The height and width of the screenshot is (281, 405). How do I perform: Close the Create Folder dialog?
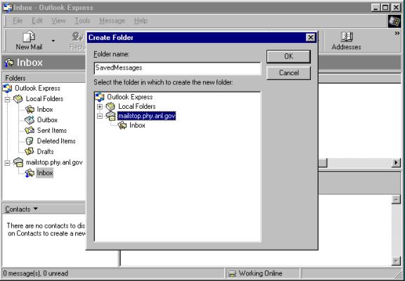click(311, 38)
